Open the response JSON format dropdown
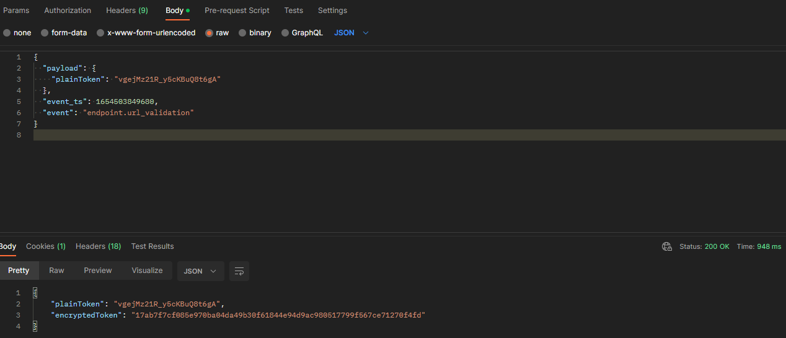786x338 pixels. (x=201, y=271)
